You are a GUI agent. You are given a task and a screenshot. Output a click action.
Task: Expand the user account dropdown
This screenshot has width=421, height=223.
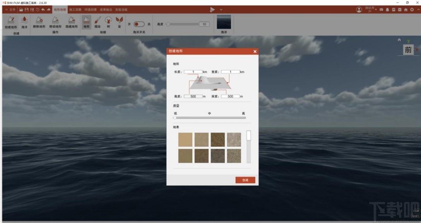coord(376,10)
